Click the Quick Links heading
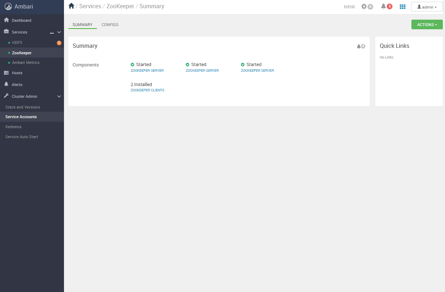445x292 pixels. coord(395,46)
